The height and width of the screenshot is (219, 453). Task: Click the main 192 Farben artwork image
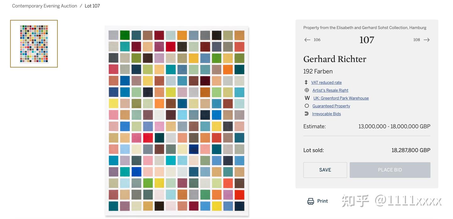click(x=176, y=121)
